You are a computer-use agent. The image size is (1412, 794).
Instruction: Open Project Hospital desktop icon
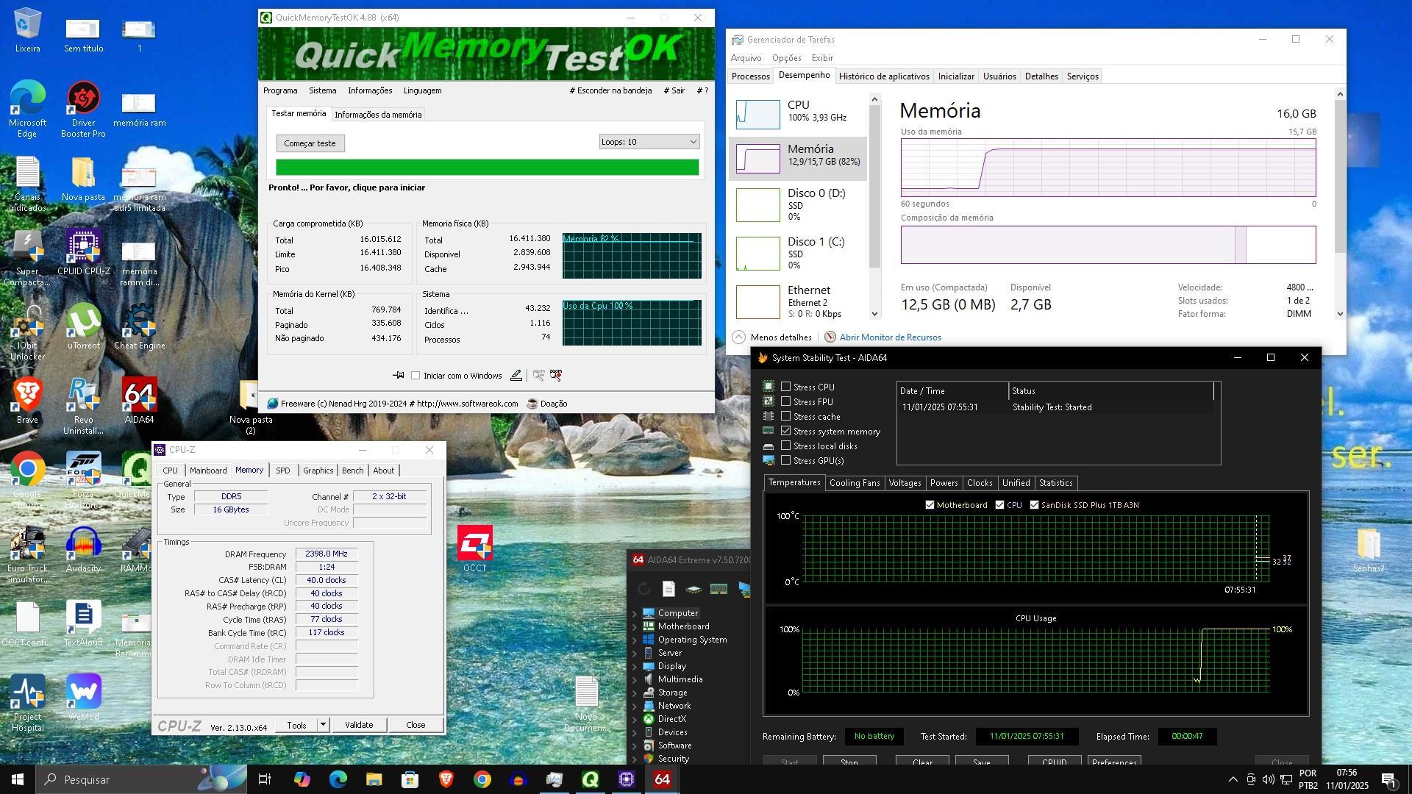pos(27,704)
